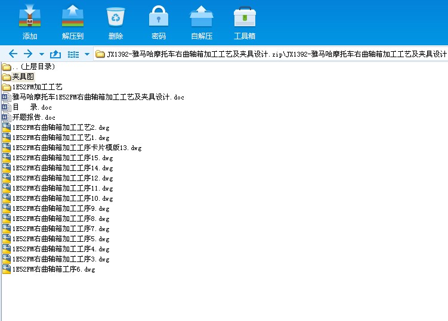Viewport: 448px width, 321px height.
Task: Click the DWG icon beside 加工工序7.dwg
Action: pyautogui.click(x=7, y=229)
